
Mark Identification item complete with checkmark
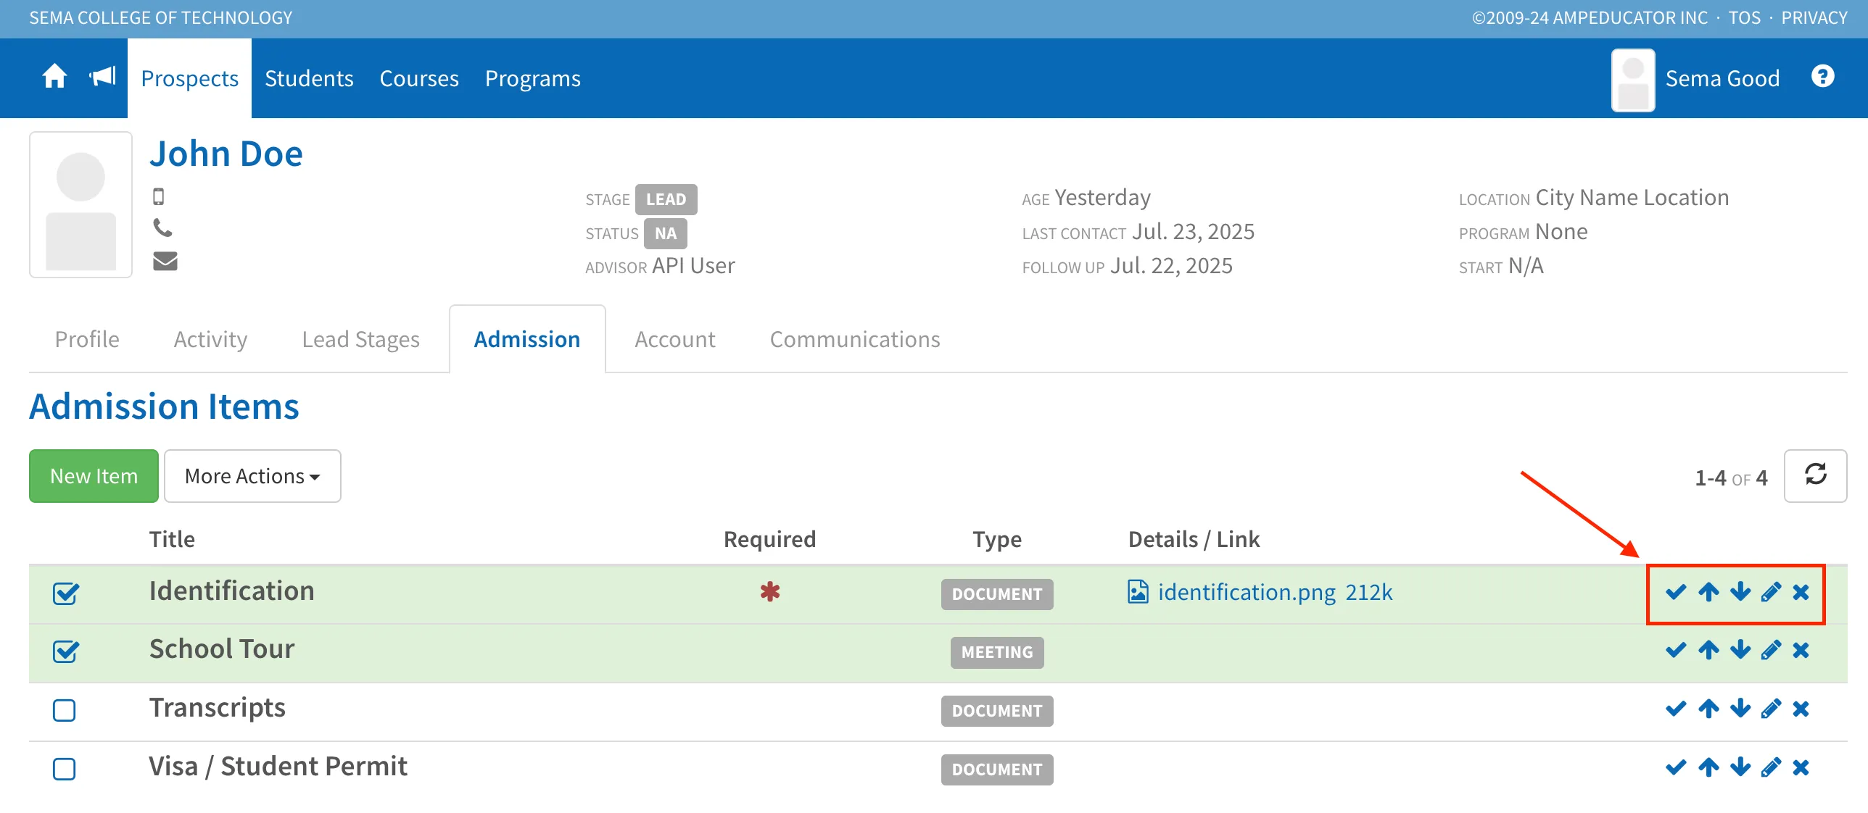[1676, 593]
